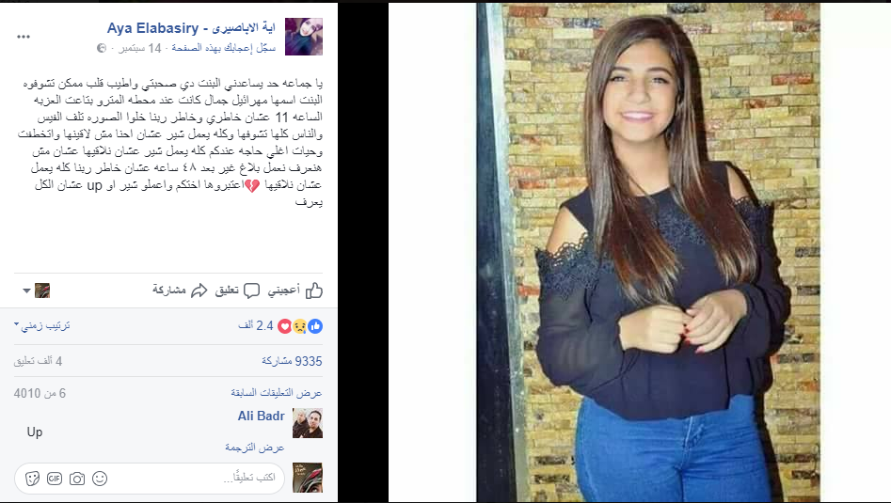
Task: Attach a photo using the camera icon
Action: [x=77, y=479]
